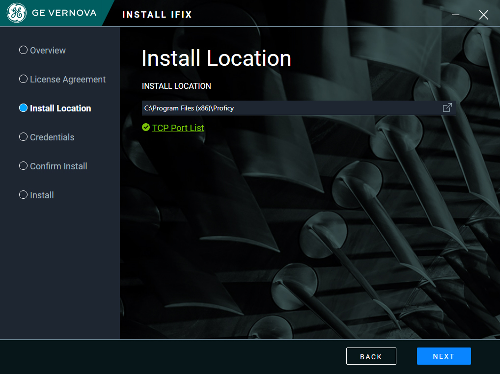Go to the Confirm Install step
This screenshot has height=374, width=500.
point(53,166)
